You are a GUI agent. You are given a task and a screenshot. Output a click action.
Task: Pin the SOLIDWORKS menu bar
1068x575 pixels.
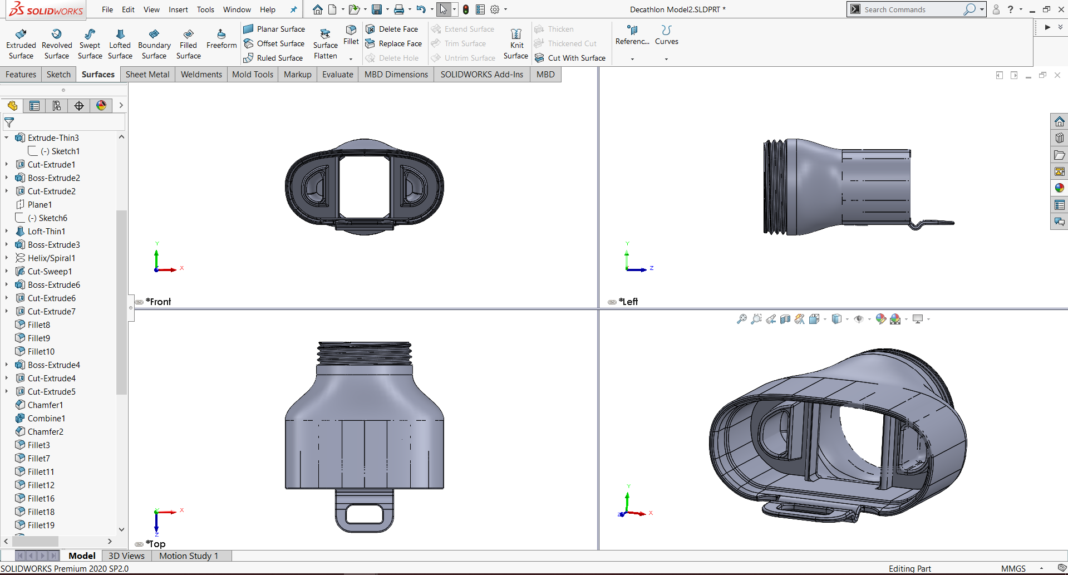click(x=293, y=9)
